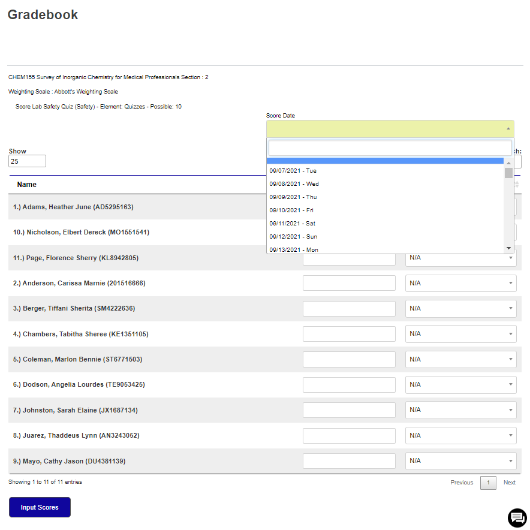Click the Previous pagination link
The image size is (530, 530).
point(462,482)
